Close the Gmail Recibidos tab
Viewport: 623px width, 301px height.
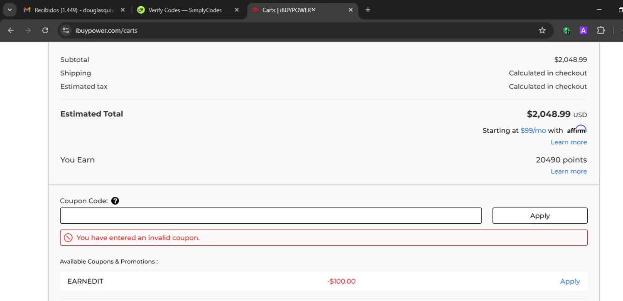point(123,10)
